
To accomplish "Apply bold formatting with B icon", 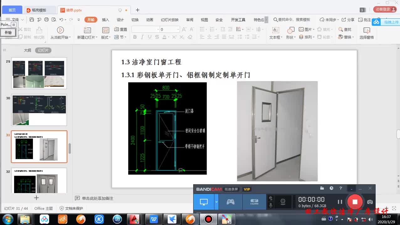I will 135,37.
